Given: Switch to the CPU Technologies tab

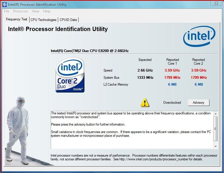Looking at the screenshot, I should pyautogui.click(x=44, y=20).
